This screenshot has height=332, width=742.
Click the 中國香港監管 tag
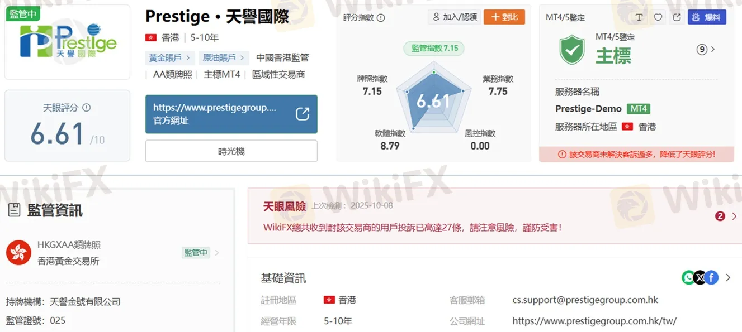pyautogui.click(x=282, y=57)
